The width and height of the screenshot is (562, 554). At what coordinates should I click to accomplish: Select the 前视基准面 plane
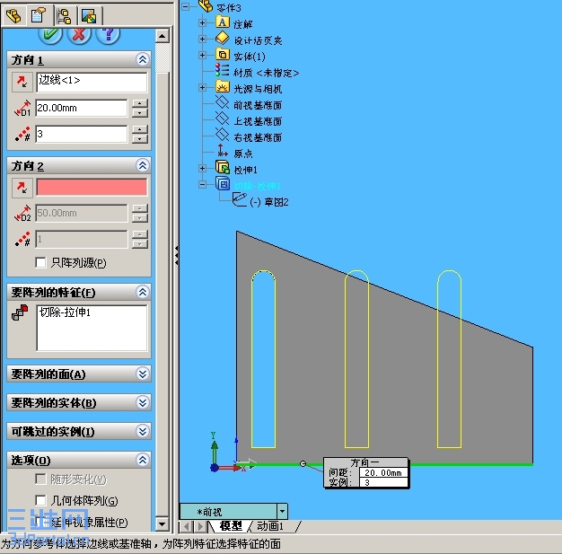[258, 105]
